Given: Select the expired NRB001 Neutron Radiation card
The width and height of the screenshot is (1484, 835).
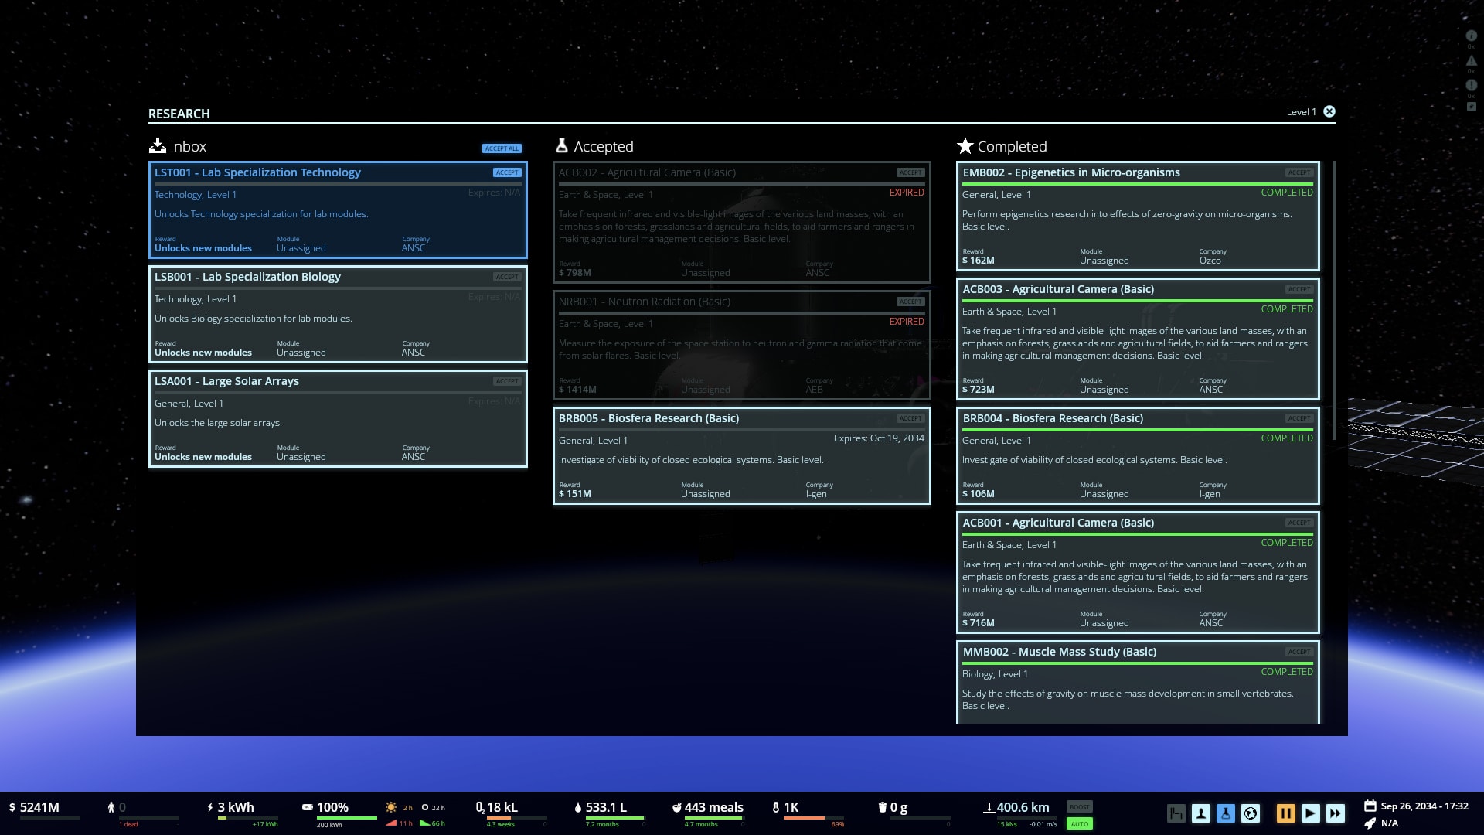Looking at the screenshot, I should [742, 345].
